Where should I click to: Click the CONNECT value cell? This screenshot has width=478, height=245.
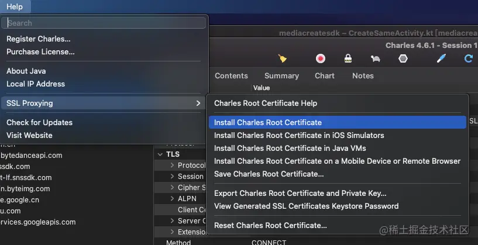tap(269, 243)
